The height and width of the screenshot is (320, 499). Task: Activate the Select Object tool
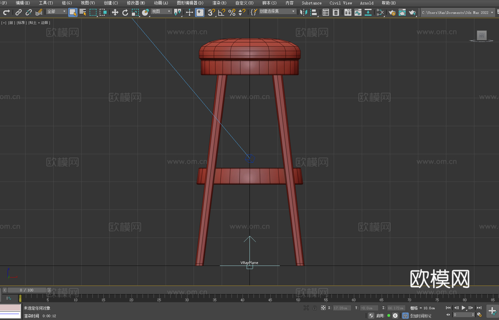(x=73, y=12)
